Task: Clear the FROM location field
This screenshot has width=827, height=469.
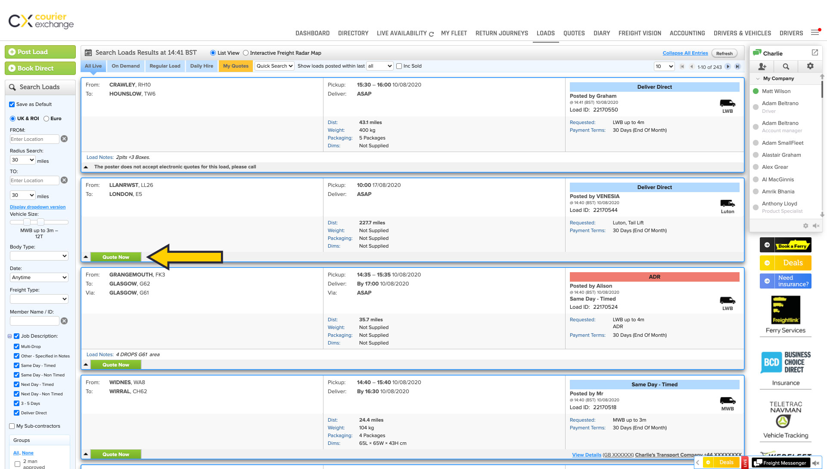Action: point(64,139)
